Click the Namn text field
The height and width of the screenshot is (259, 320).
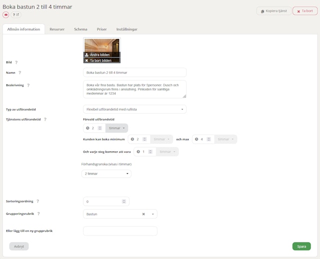[134, 72]
